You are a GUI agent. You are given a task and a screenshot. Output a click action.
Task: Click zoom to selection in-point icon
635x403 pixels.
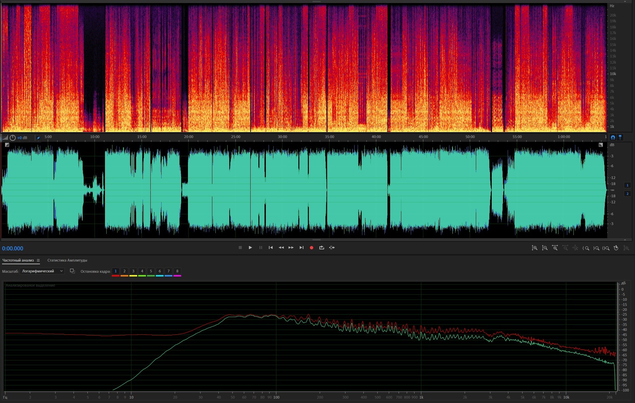click(x=586, y=248)
